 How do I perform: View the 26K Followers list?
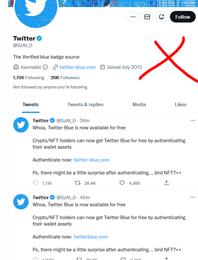65,78
